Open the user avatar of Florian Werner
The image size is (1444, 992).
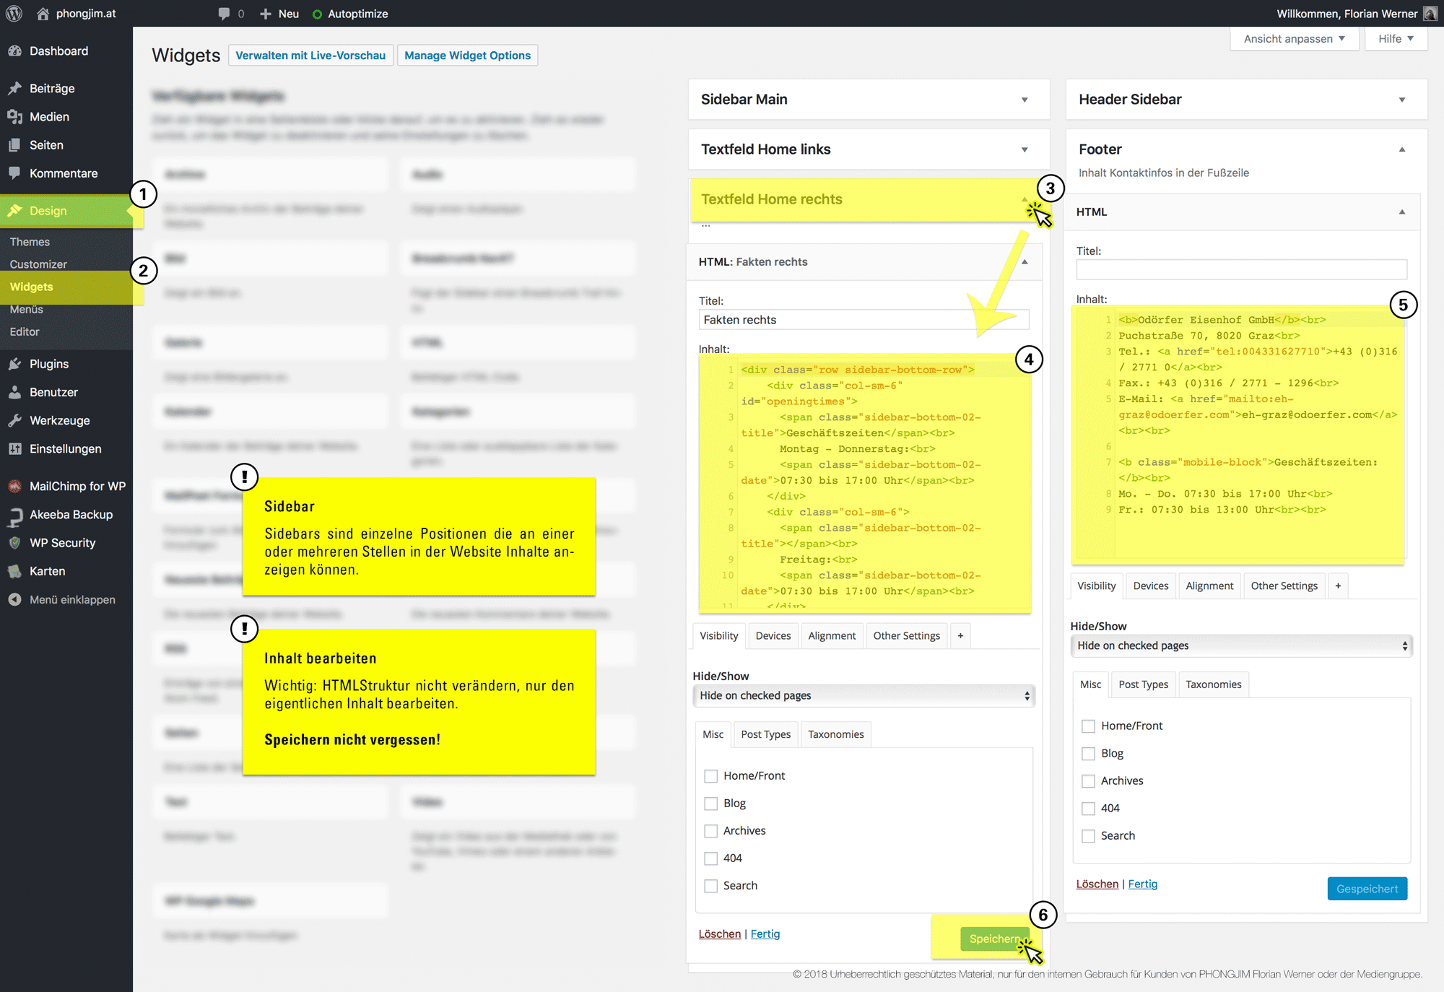[1430, 14]
